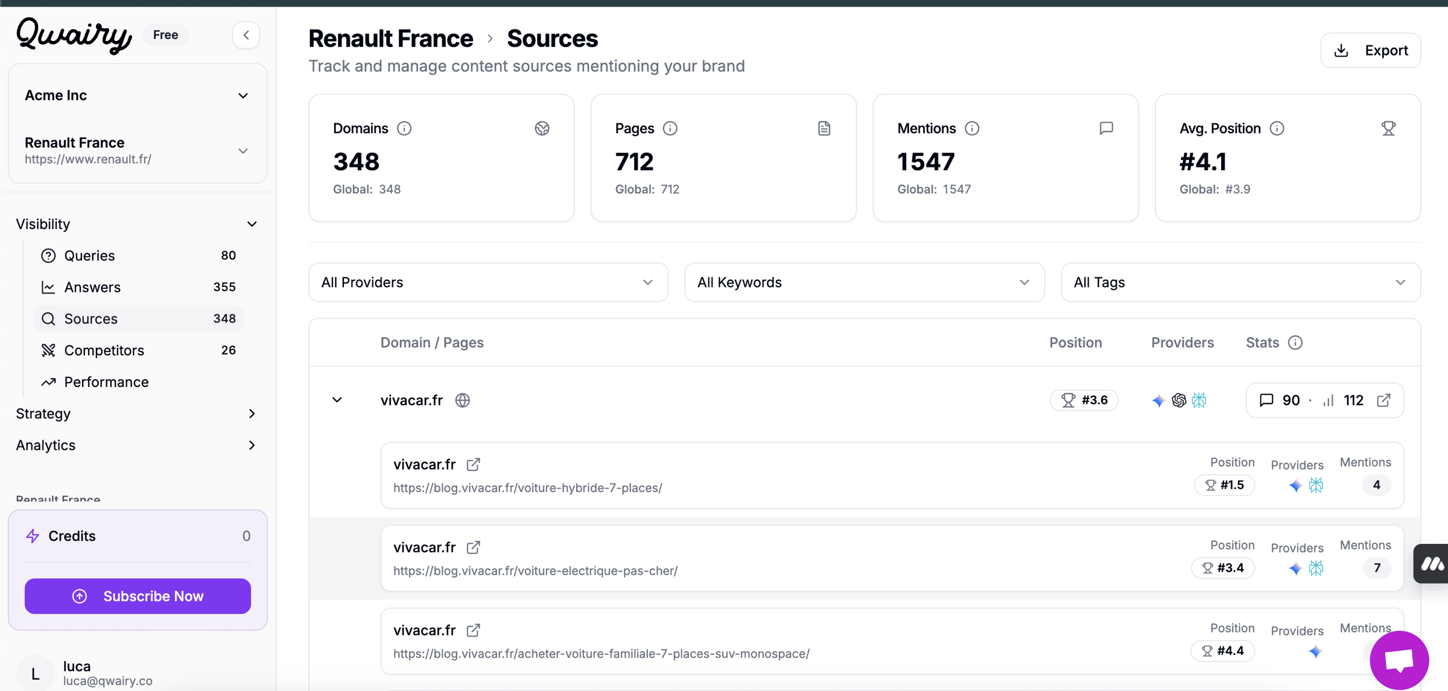This screenshot has height=691, width=1448.
Task: Click the #3.6 position badge for vivacar.fr
Action: [x=1084, y=400]
